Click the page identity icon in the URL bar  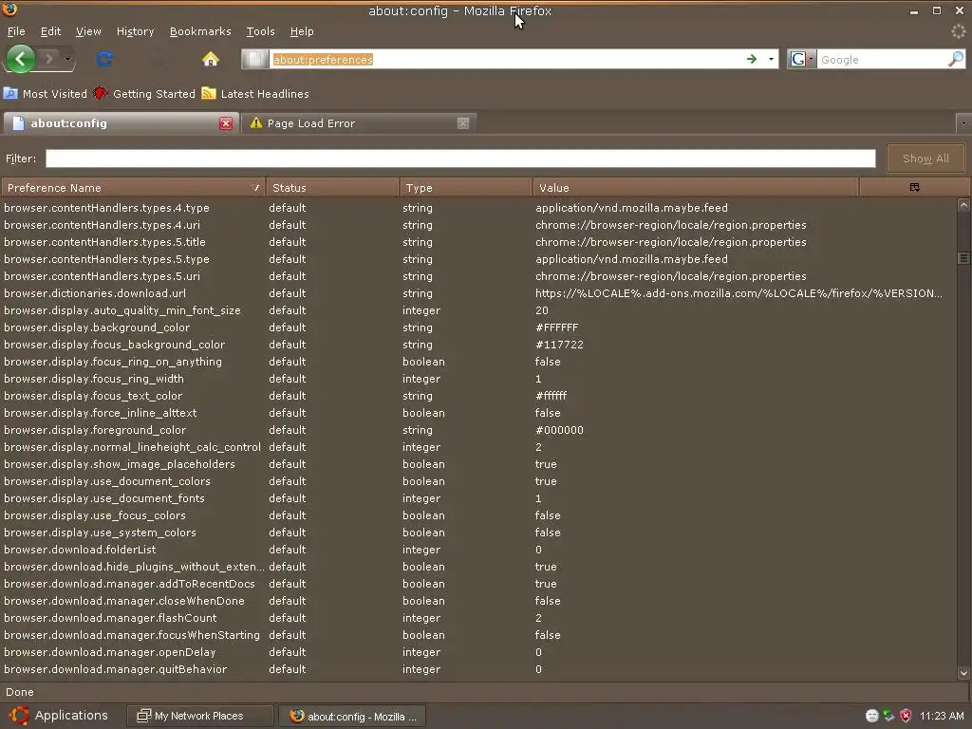pyautogui.click(x=254, y=59)
